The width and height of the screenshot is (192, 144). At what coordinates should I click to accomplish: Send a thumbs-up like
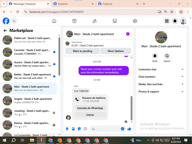click(129, 129)
